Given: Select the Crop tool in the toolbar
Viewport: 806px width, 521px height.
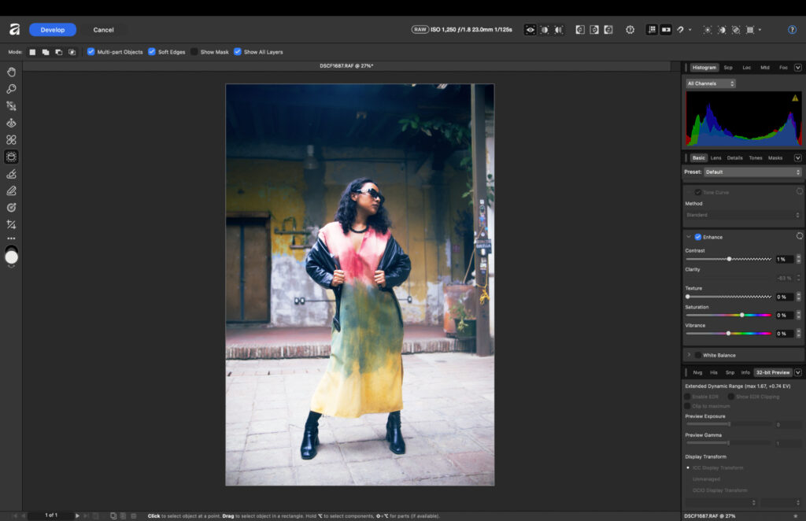Looking at the screenshot, I should pos(11,224).
